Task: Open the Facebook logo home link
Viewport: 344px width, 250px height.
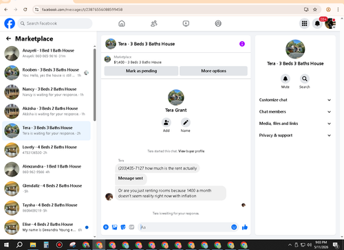Action: [x=10, y=23]
